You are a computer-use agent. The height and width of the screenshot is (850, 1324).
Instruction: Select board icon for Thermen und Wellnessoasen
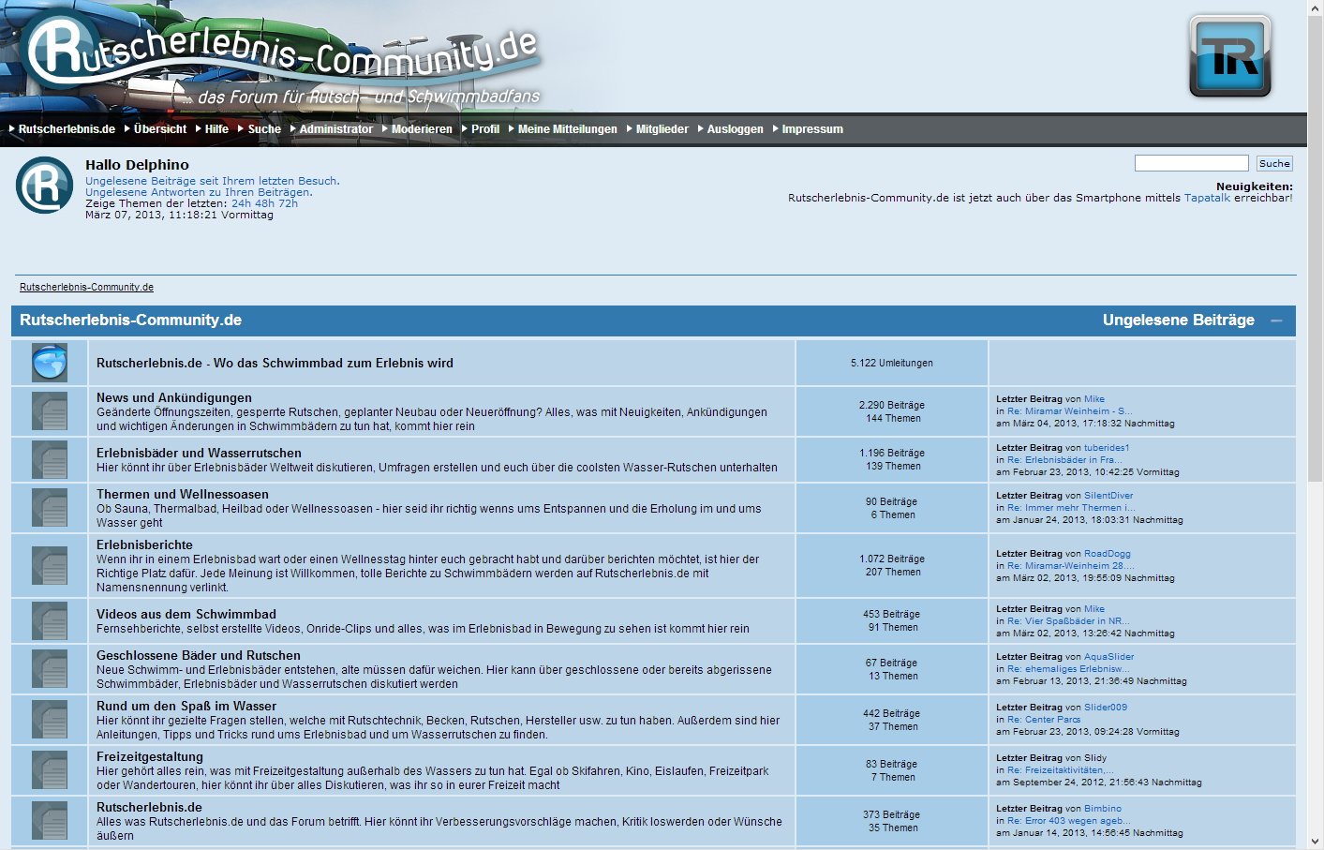pyautogui.click(x=50, y=507)
